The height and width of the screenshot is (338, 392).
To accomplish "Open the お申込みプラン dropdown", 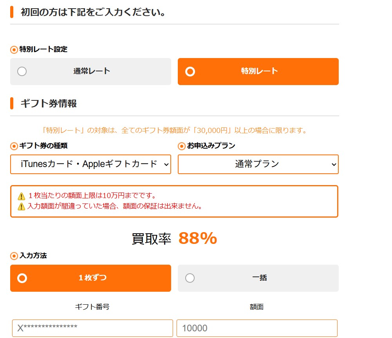I will [258, 164].
